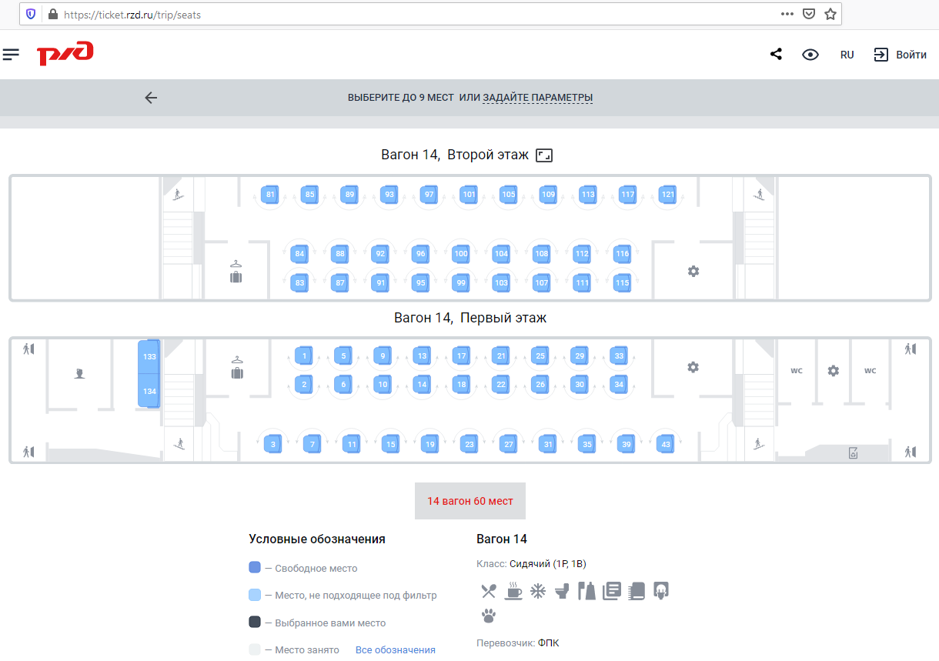
Task: Open the ЗАДАЙТЕ ПАРАМЕТРЫ link
Action: pos(537,98)
